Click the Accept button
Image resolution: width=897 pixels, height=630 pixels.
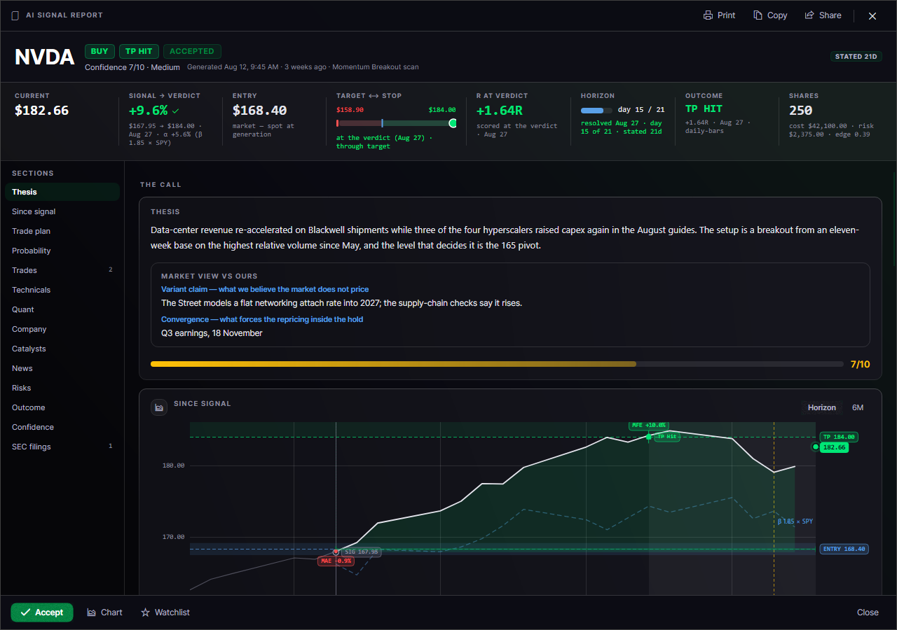[42, 612]
